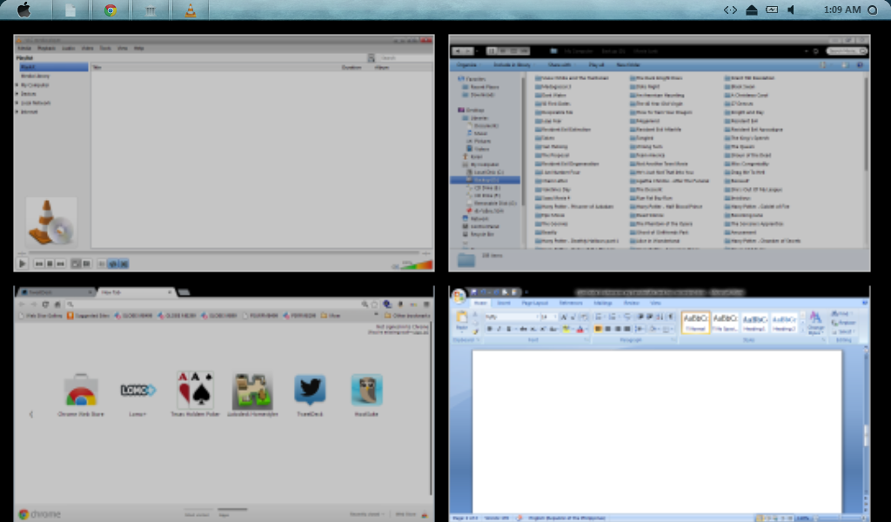
Task: Open the Page Layout tab in Word
Action: click(534, 304)
